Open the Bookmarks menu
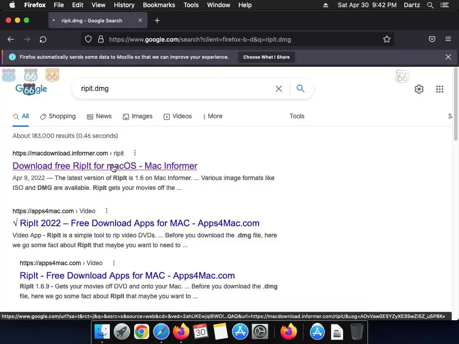The width and height of the screenshot is (459, 344). coord(159,5)
